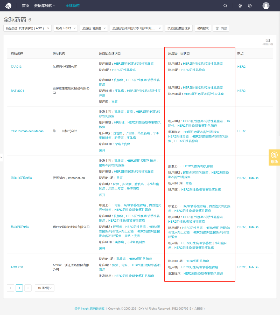Image resolution: width=280 pixels, height=315 pixels.
Task: Remove the 药品类型 ADC filter tag
Action: tap(48, 28)
